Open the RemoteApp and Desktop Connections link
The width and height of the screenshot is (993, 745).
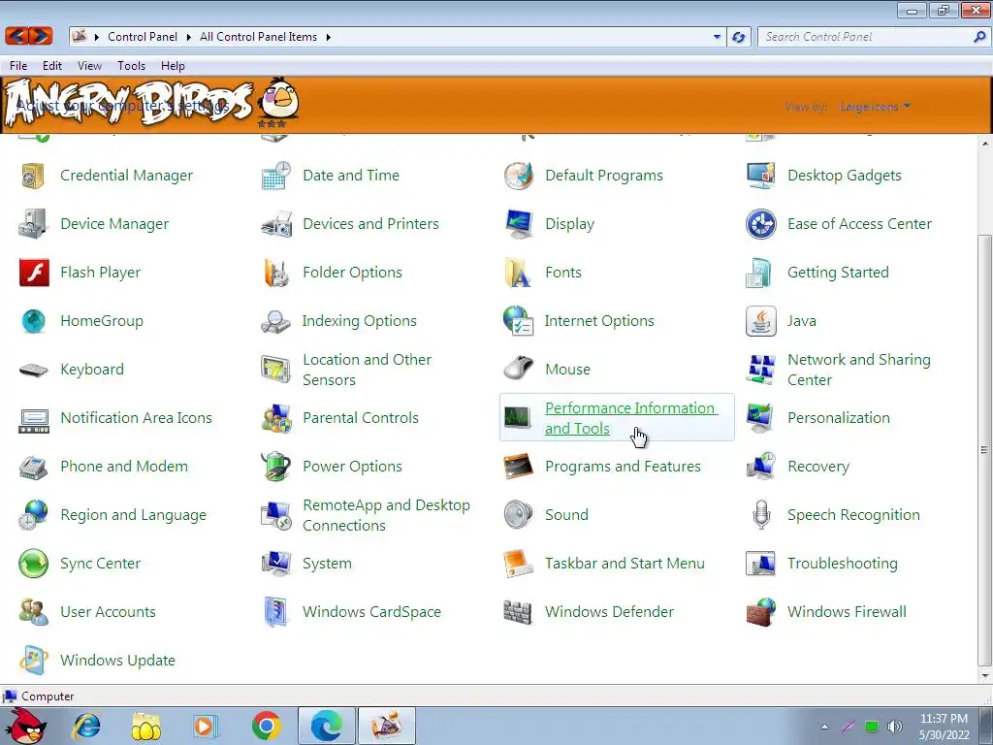click(x=386, y=515)
